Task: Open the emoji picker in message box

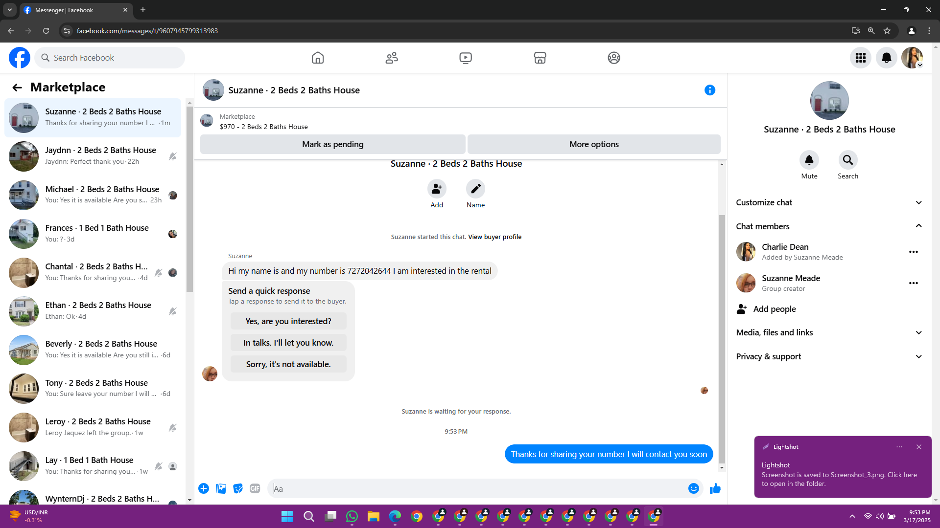Action: tap(694, 488)
